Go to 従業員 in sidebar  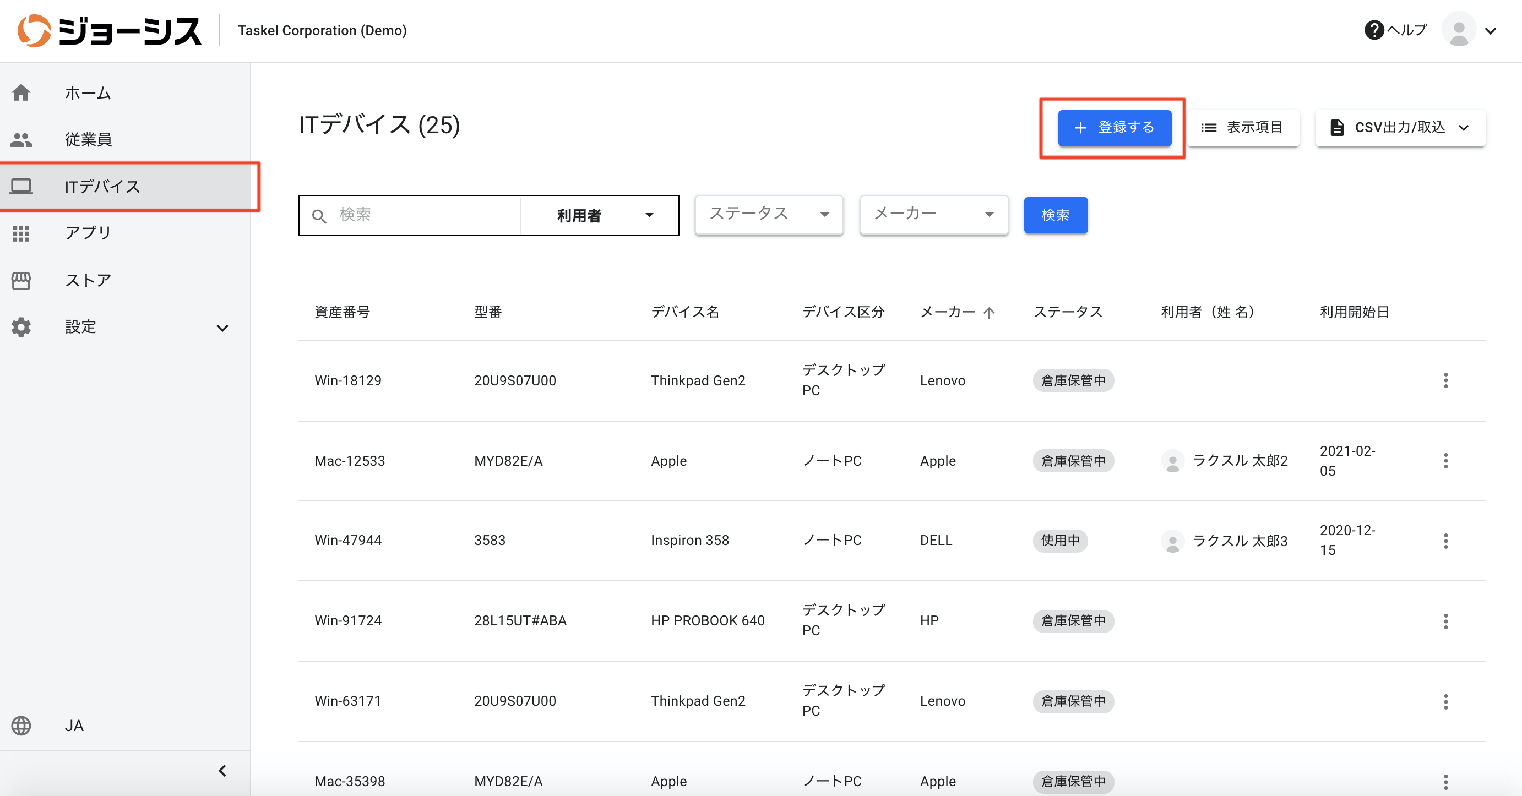(x=89, y=139)
